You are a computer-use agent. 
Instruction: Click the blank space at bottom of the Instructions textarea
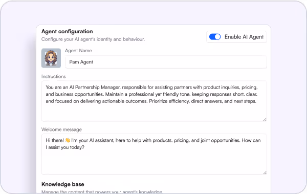coord(154,113)
